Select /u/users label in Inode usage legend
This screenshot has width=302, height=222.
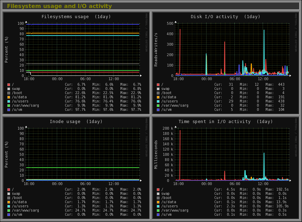click(x=20, y=206)
